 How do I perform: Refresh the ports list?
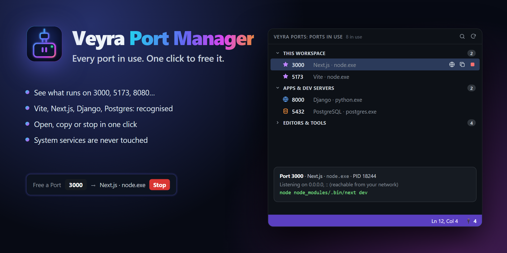473,36
